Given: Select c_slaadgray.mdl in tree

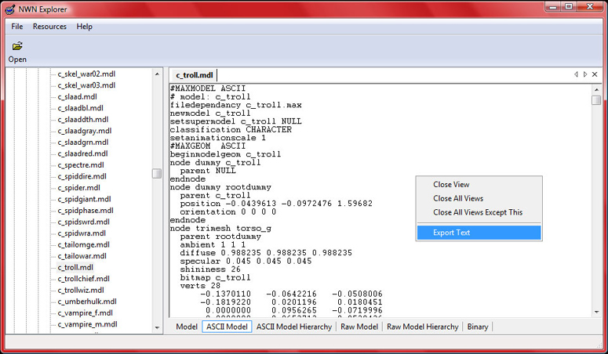Looking at the screenshot, I should pos(85,131).
